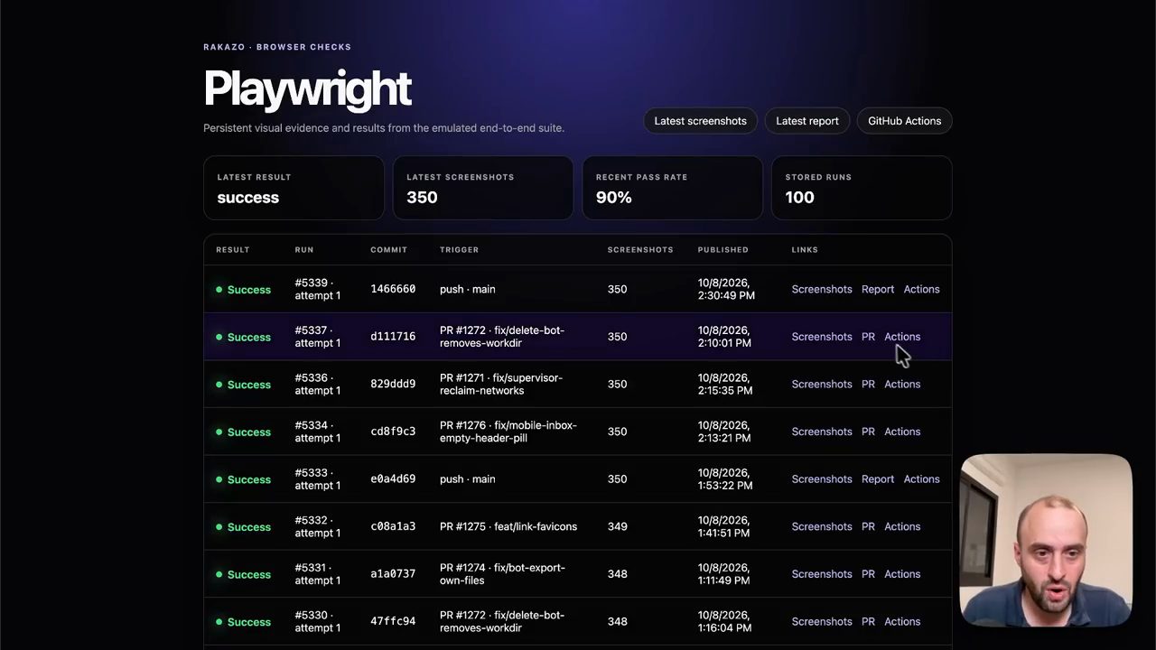Open PR link for run #5330
1156x650 pixels.
[x=868, y=621]
